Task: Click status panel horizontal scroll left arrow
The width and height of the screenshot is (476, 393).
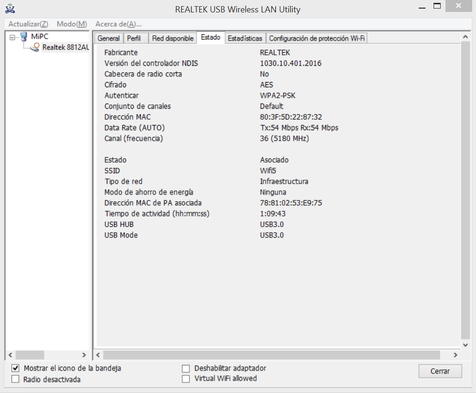Action: point(98,355)
